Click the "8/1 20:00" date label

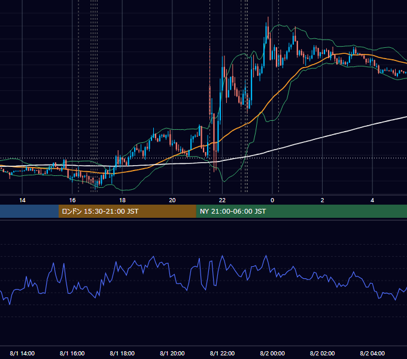pos(172,353)
